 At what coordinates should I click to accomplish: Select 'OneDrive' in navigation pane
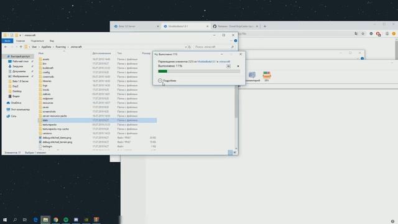pyautogui.click(x=16, y=103)
